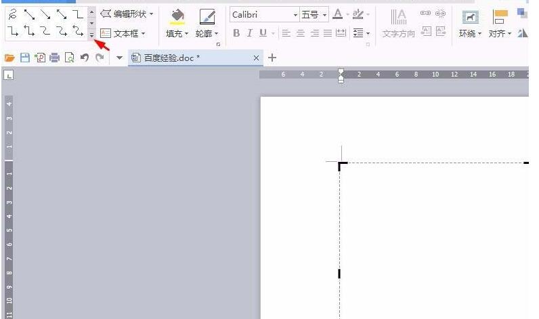Image resolution: width=539 pixels, height=319 pixels.
Task: Toggle bold formatting
Action: [236, 33]
